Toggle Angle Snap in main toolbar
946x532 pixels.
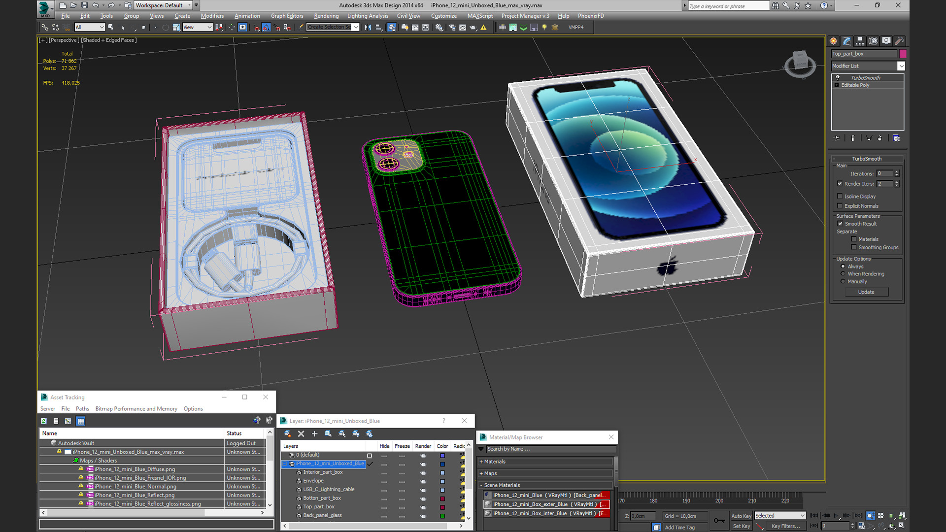pyautogui.click(x=266, y=28)
